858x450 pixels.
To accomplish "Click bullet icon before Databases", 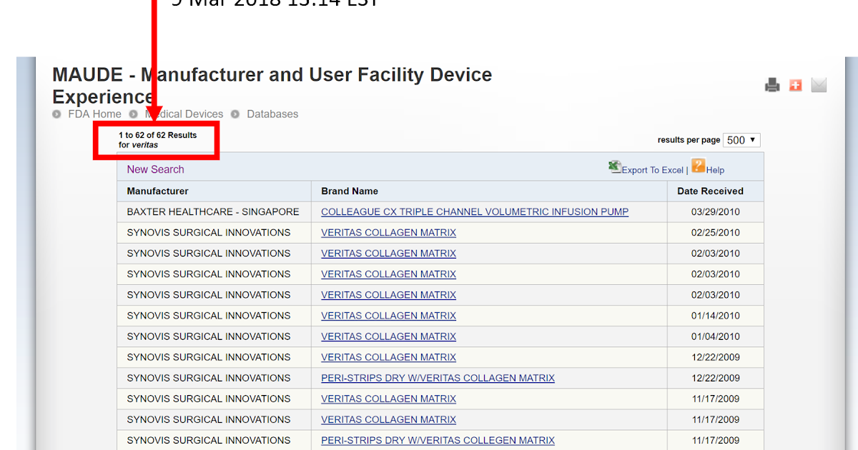I will coord(235,114).
